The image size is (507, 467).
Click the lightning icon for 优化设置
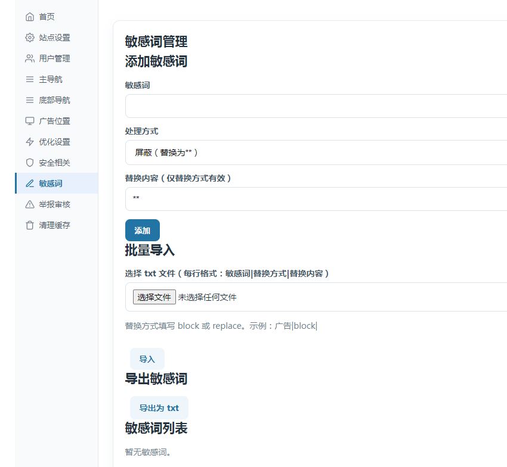tap(30, 142)
